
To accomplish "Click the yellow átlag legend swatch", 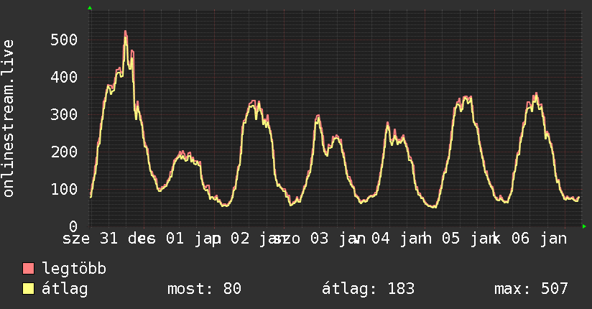I will tap(28, 288).
